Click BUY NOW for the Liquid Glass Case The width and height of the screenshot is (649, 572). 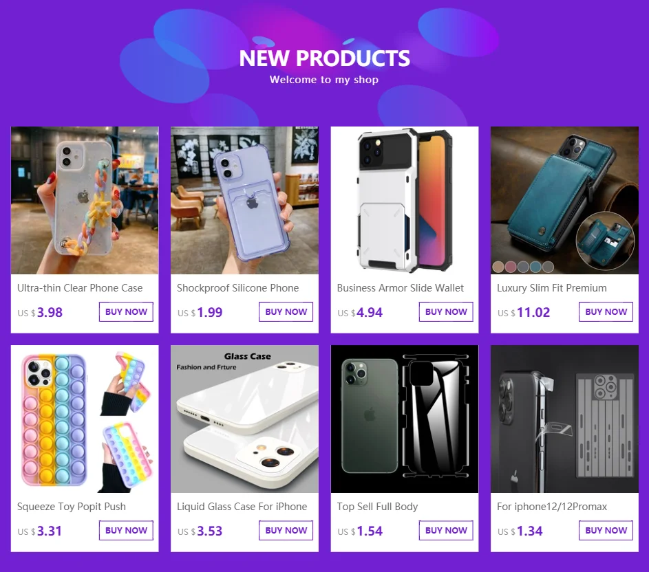[286, 530]
